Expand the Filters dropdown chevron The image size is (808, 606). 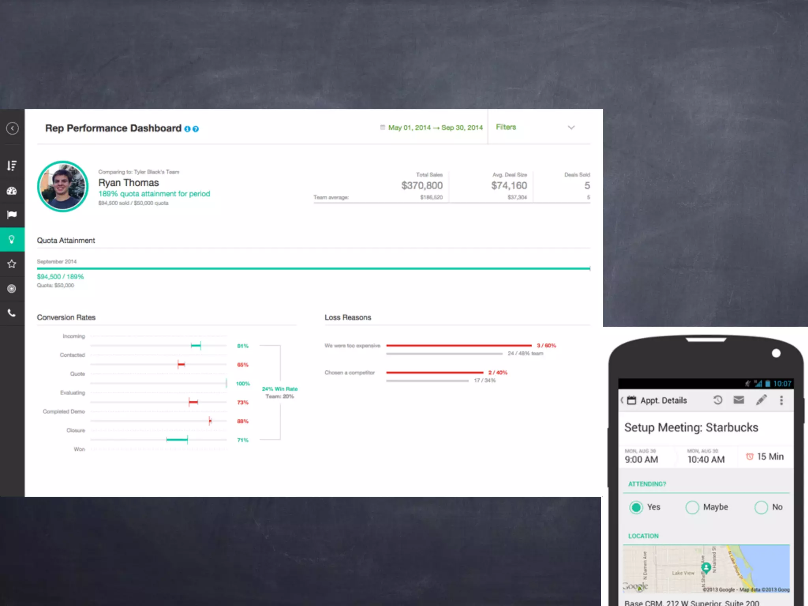(x=571, y=127)
